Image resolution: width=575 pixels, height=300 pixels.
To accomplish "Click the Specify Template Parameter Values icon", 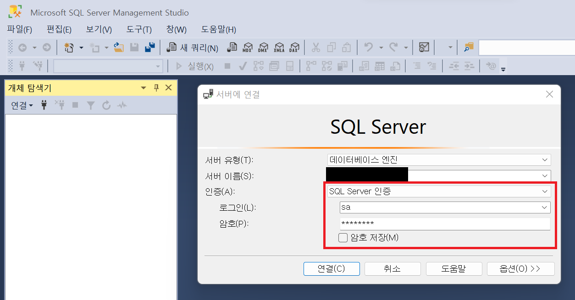I will [x=491, y=66].
